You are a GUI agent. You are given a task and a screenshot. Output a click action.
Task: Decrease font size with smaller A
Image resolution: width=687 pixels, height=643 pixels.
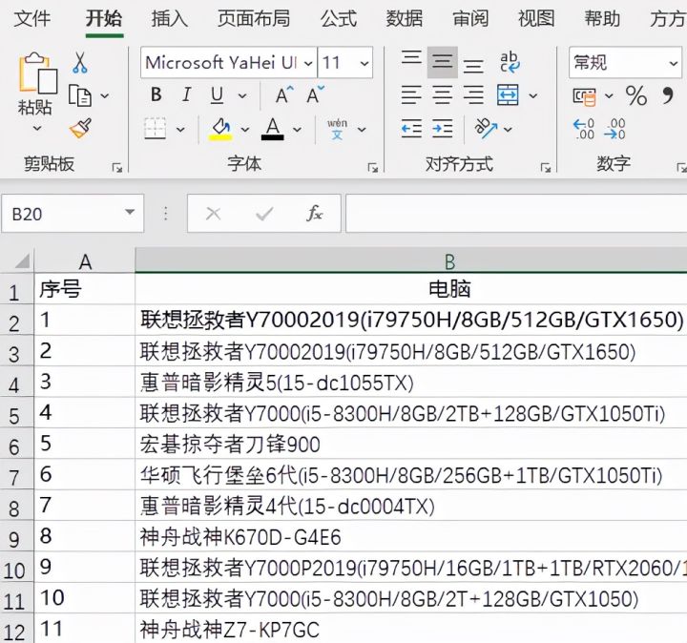coord(315,94)
